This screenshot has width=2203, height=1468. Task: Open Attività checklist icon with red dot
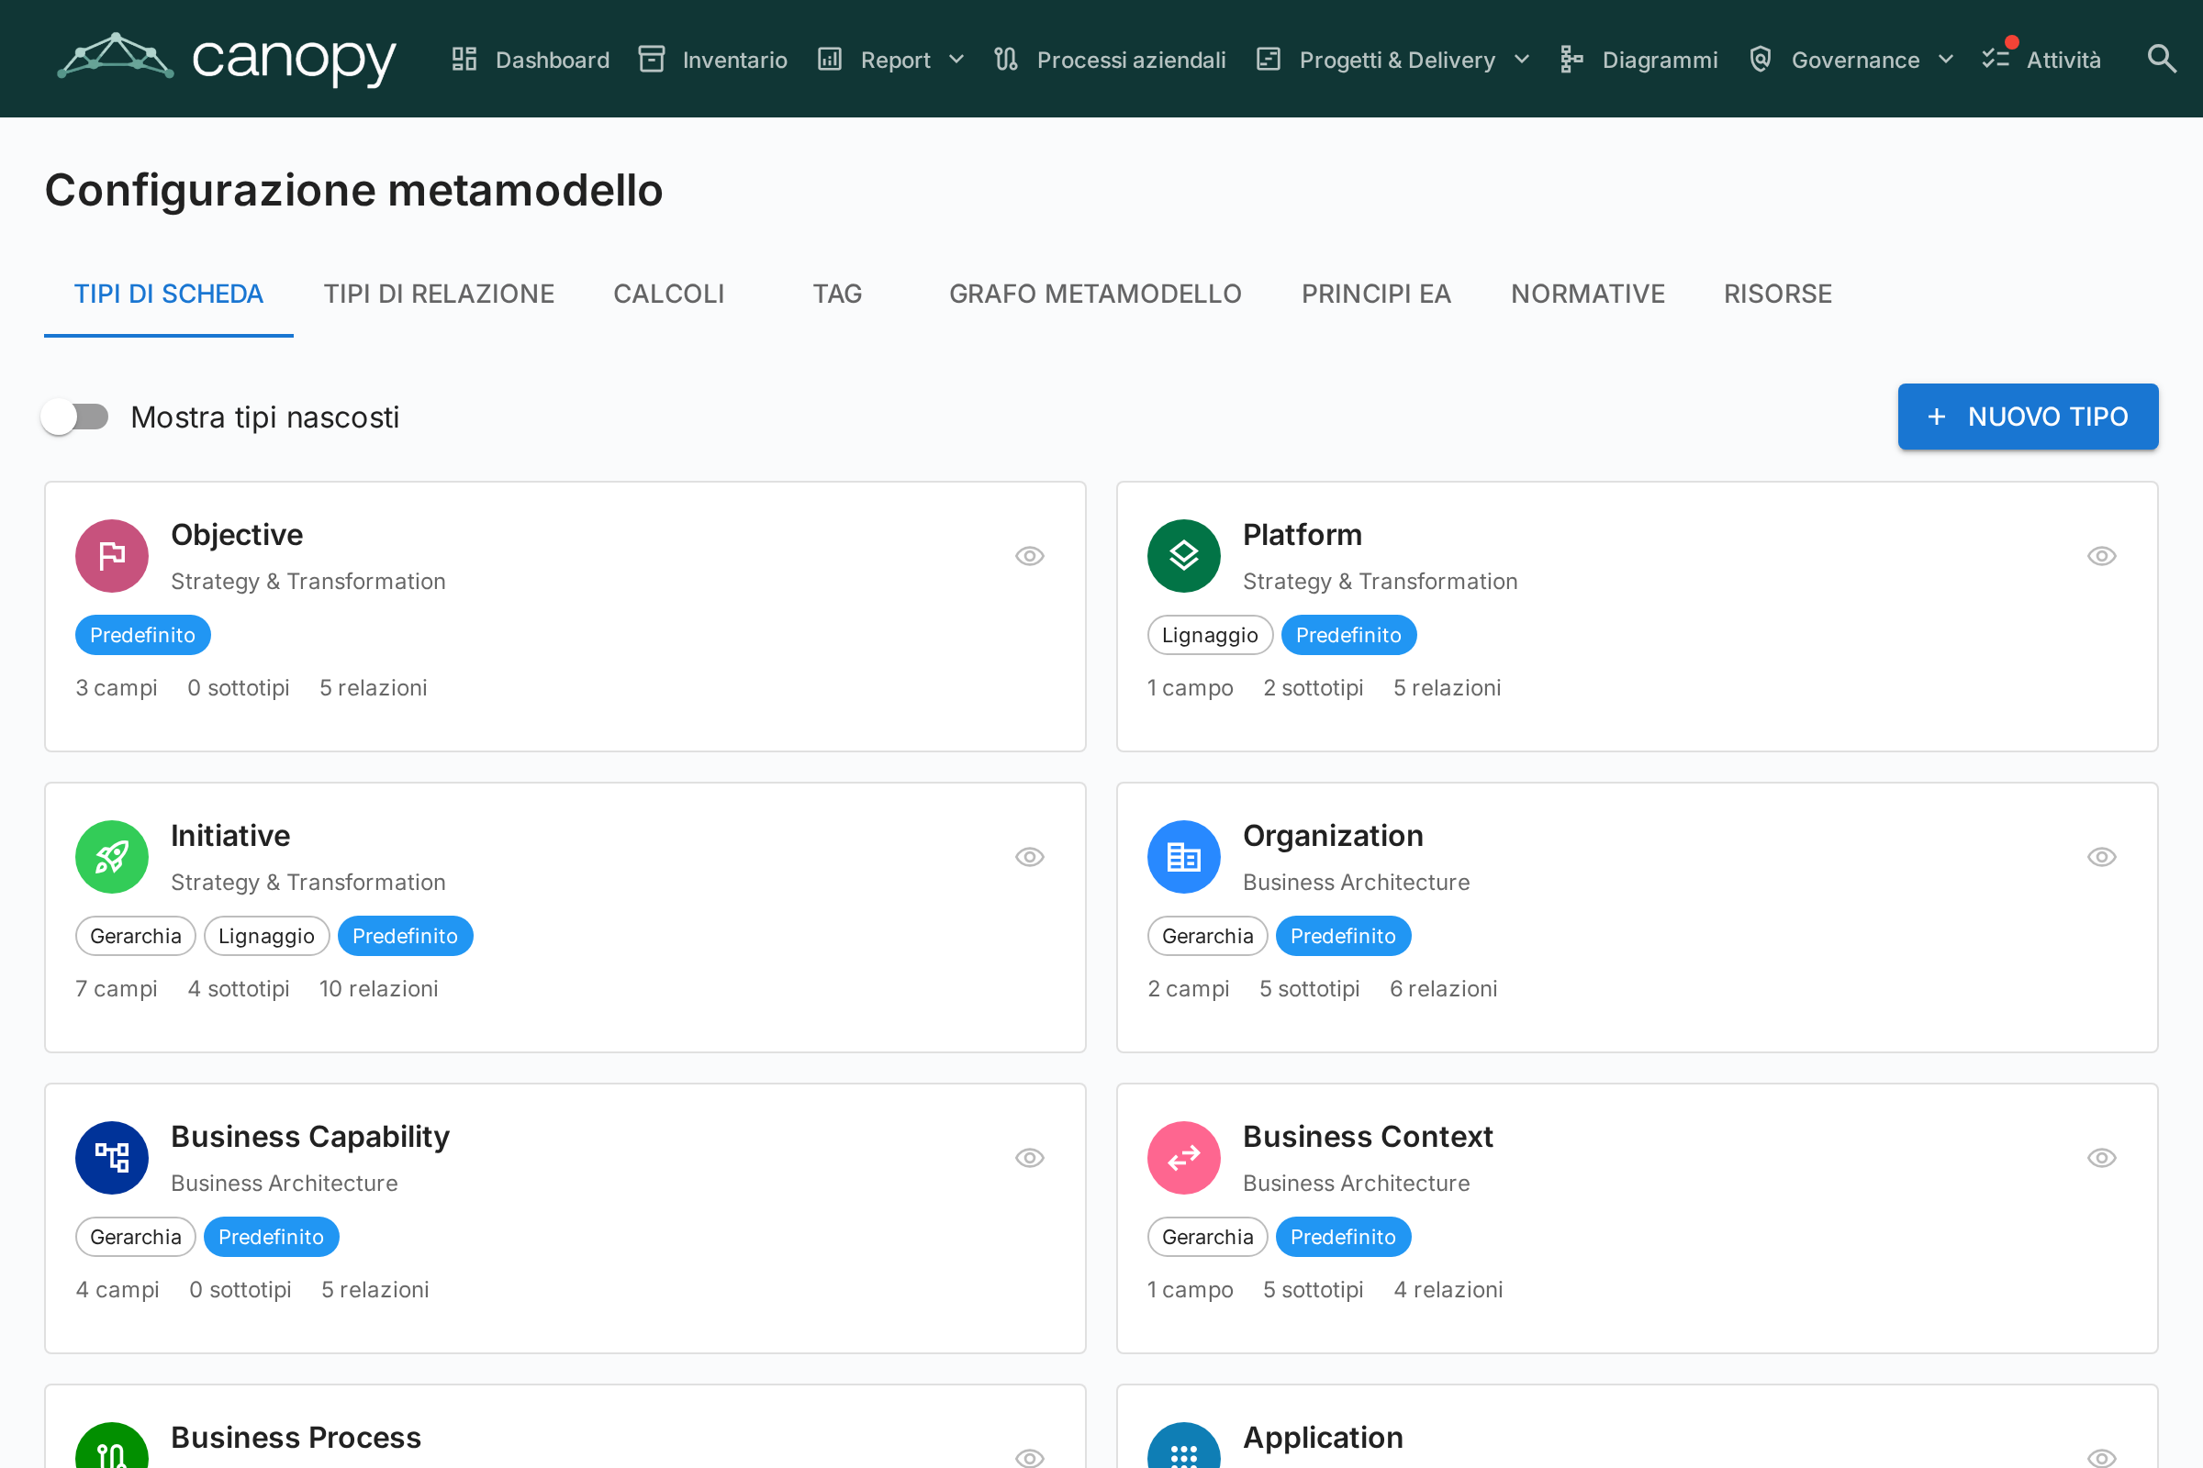point(1997,57)
